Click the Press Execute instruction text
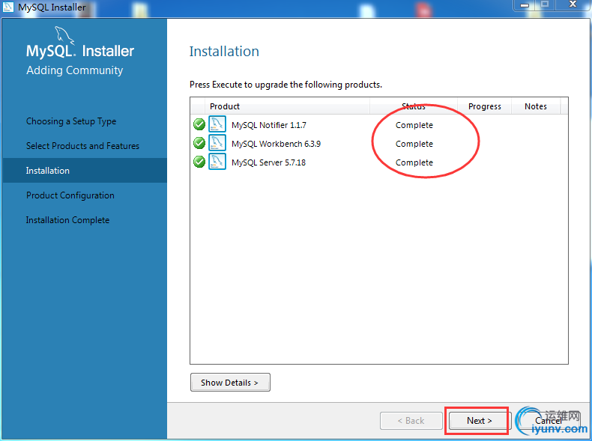This screenshot has width=592, height=441. tap(286, 85)
